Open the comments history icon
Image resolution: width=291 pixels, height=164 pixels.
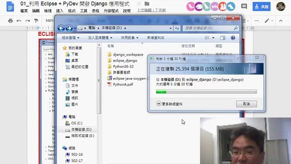tap(244, 6)
